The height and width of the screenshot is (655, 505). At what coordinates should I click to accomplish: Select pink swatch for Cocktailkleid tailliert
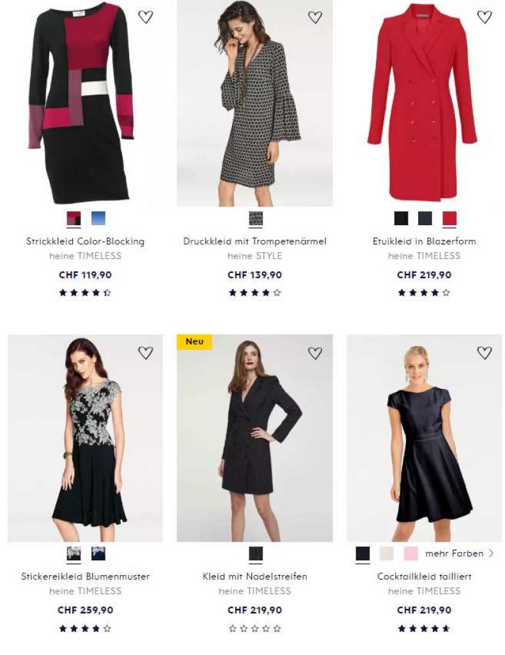[411, 553]
